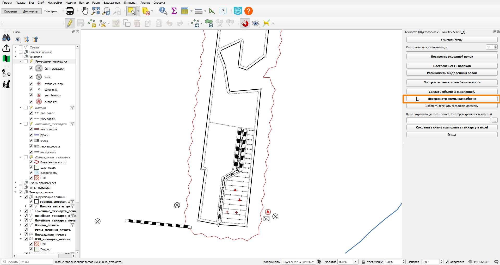500x265 pixels.
Task: Click the Zoom Last magnifier icon
Action: (x=106, y=11)
